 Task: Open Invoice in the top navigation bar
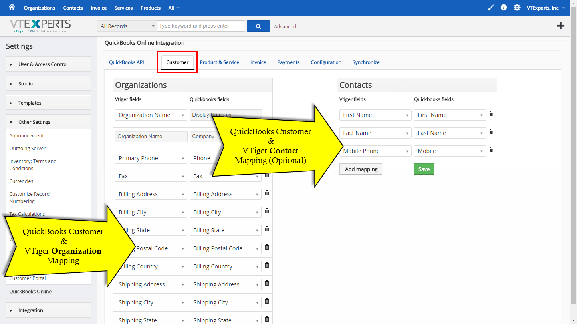coord(99,8)
